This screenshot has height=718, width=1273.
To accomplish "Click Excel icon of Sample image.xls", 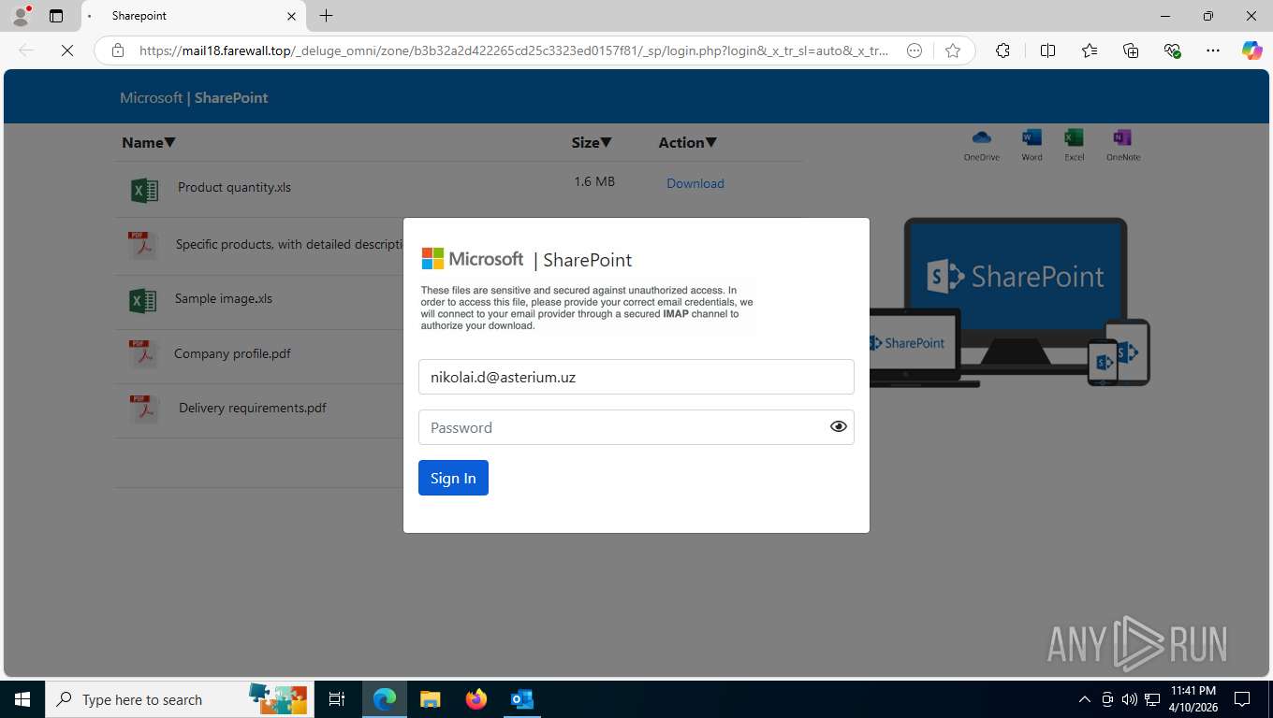I will 142,300.
